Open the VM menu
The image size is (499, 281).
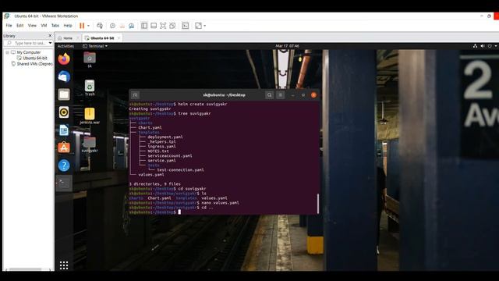tap(44, 26)
